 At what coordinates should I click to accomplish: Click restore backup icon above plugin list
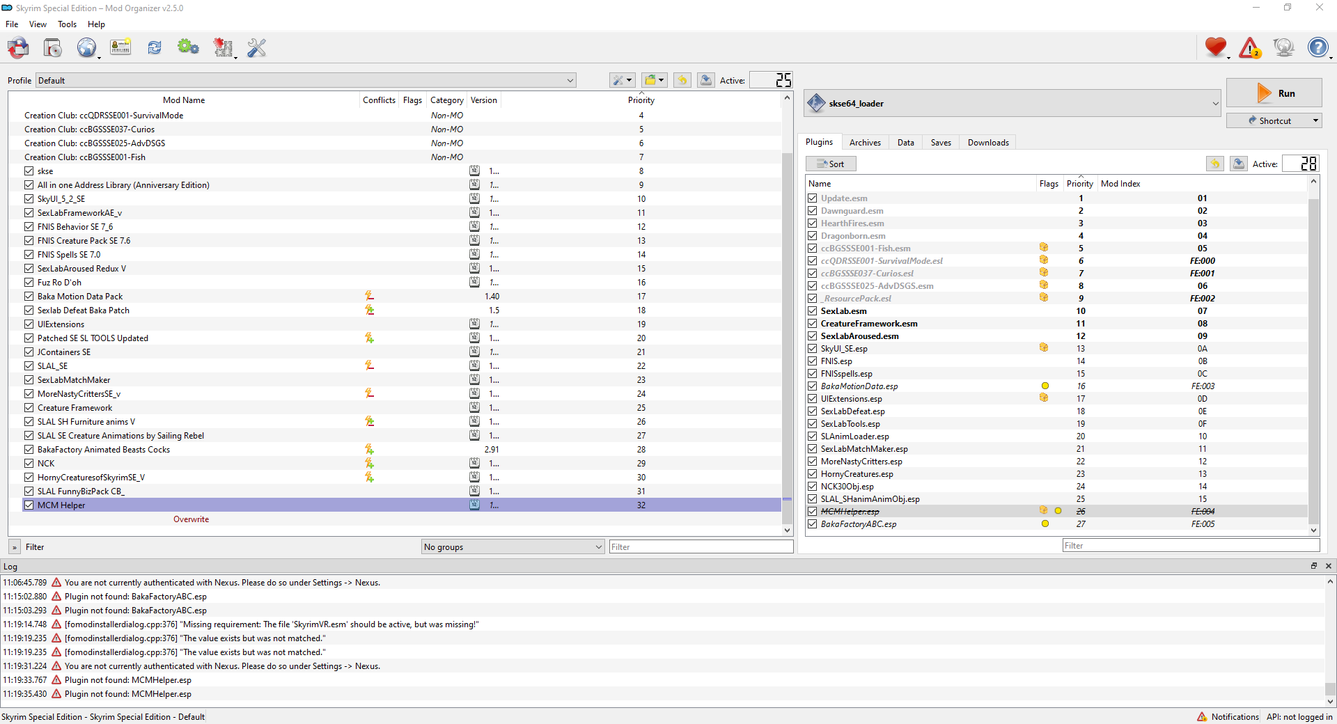1215,164
